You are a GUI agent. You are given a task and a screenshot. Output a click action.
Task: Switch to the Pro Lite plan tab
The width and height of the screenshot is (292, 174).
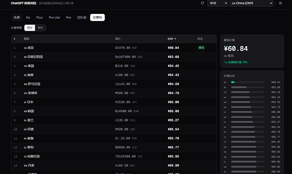(54, 17)
